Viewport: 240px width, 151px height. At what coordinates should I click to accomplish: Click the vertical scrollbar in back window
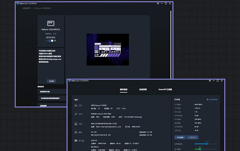[171, 44]
